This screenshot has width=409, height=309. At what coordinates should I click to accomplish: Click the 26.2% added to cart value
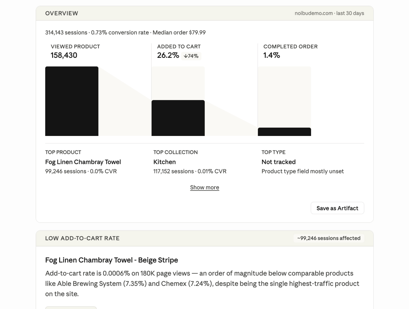coord(168,55)
